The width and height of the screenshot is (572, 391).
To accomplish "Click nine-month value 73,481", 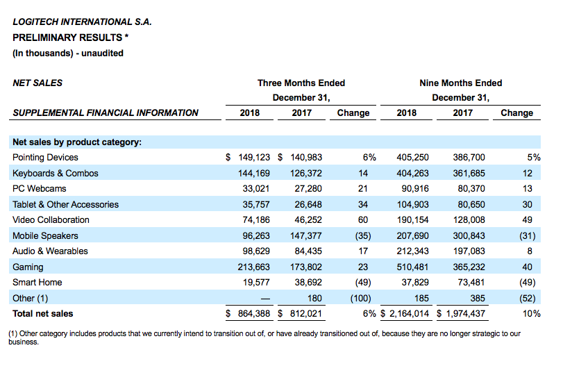I will point(471,283).
